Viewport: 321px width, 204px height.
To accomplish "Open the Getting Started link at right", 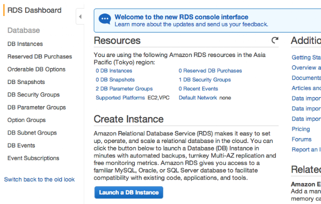I will pos(306,57).
